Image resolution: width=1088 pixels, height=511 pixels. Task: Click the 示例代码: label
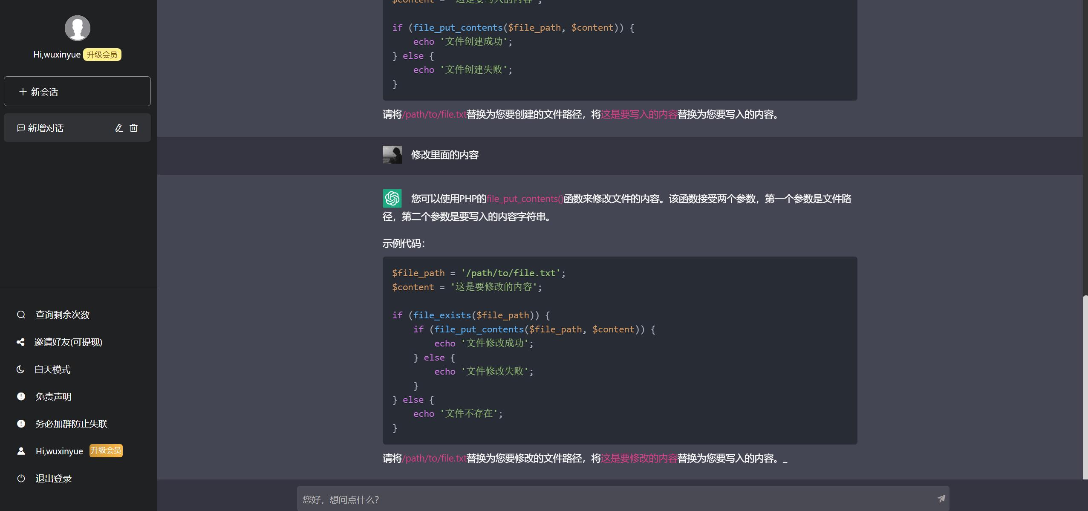coord(404,243)
